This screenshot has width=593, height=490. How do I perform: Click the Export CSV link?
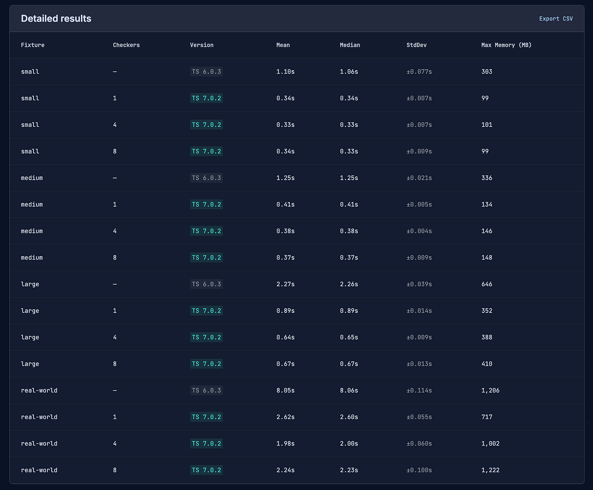556,19
